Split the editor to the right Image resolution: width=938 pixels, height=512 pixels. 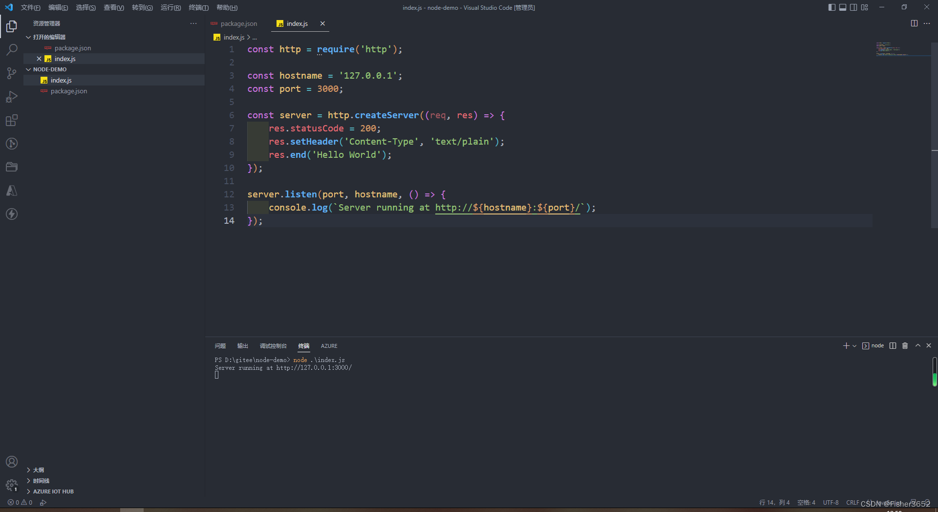914,23
